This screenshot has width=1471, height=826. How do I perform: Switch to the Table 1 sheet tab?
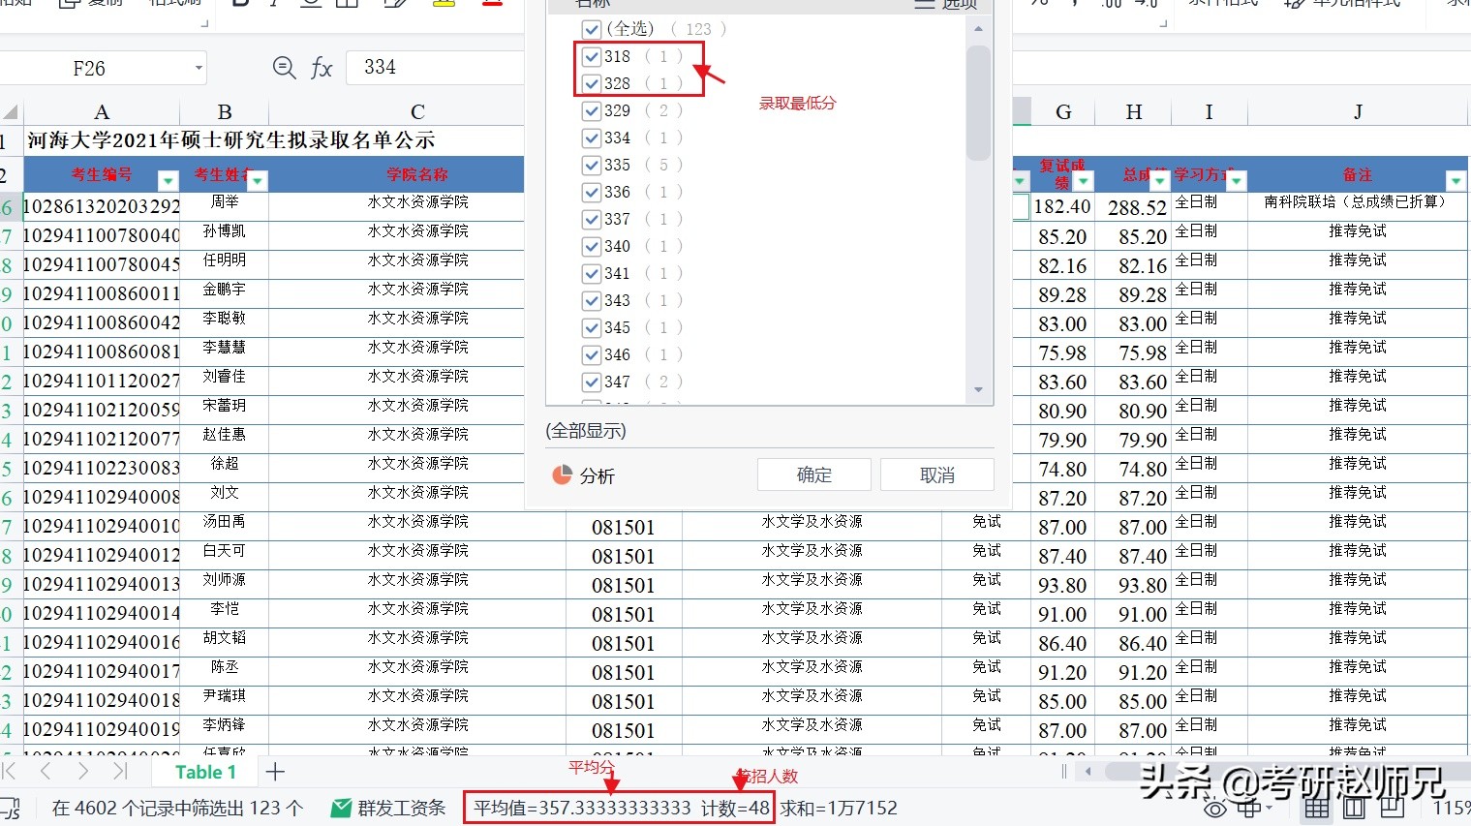[205, 771]
